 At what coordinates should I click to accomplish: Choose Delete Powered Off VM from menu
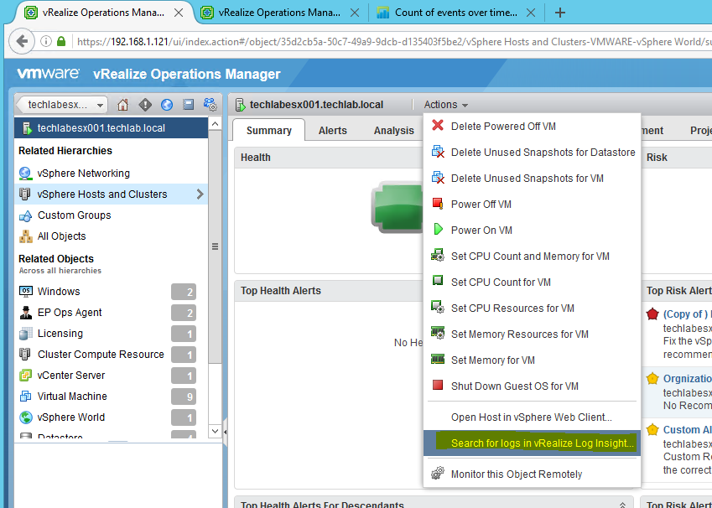point(532,126)
